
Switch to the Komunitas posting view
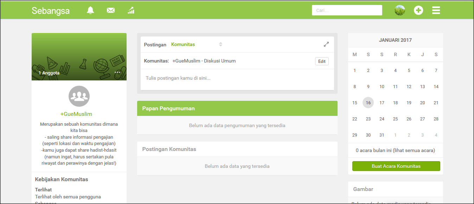coord(183,44)
